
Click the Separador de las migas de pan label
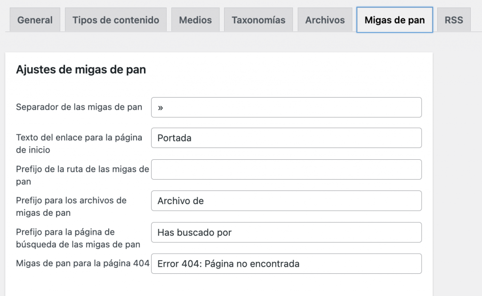coord(79,107)
